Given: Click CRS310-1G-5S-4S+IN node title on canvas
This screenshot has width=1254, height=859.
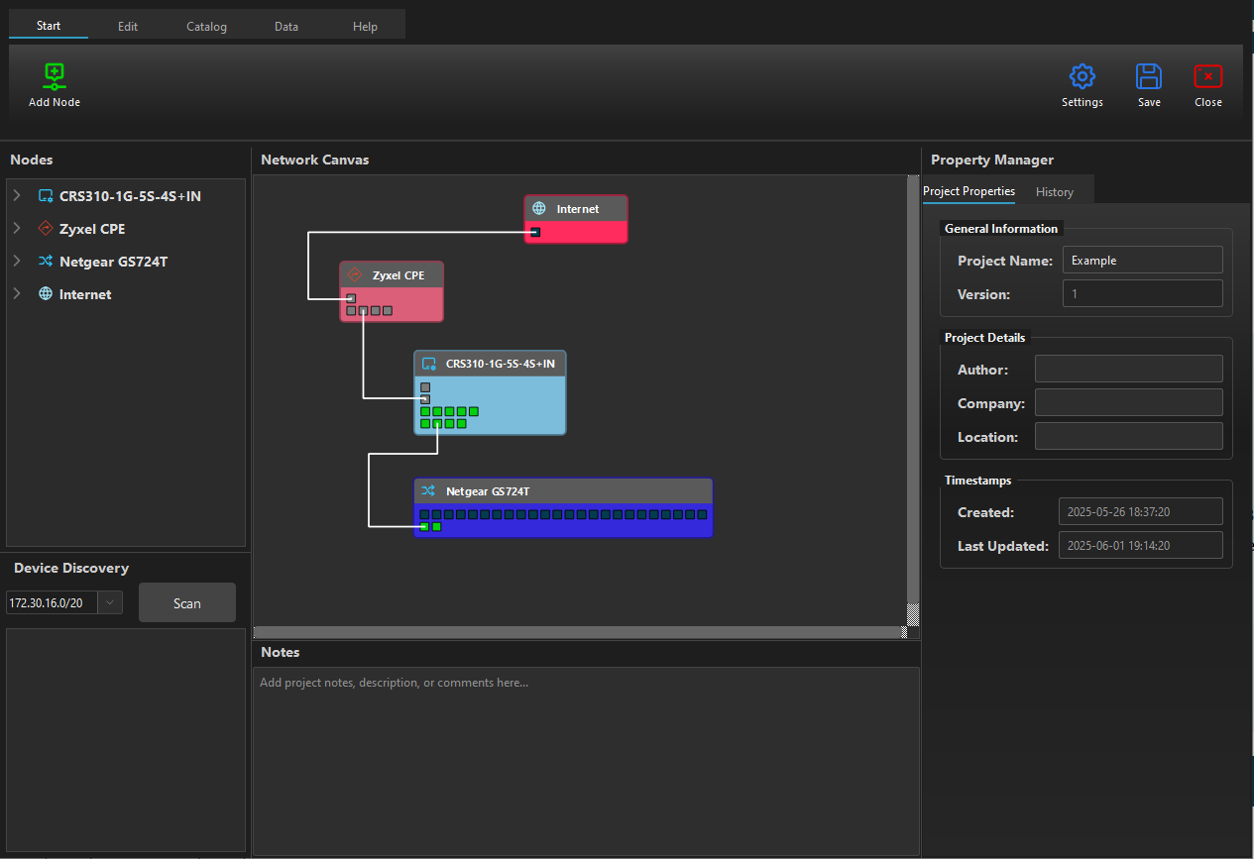Looking at the screenshot, I should click(501, 364).
